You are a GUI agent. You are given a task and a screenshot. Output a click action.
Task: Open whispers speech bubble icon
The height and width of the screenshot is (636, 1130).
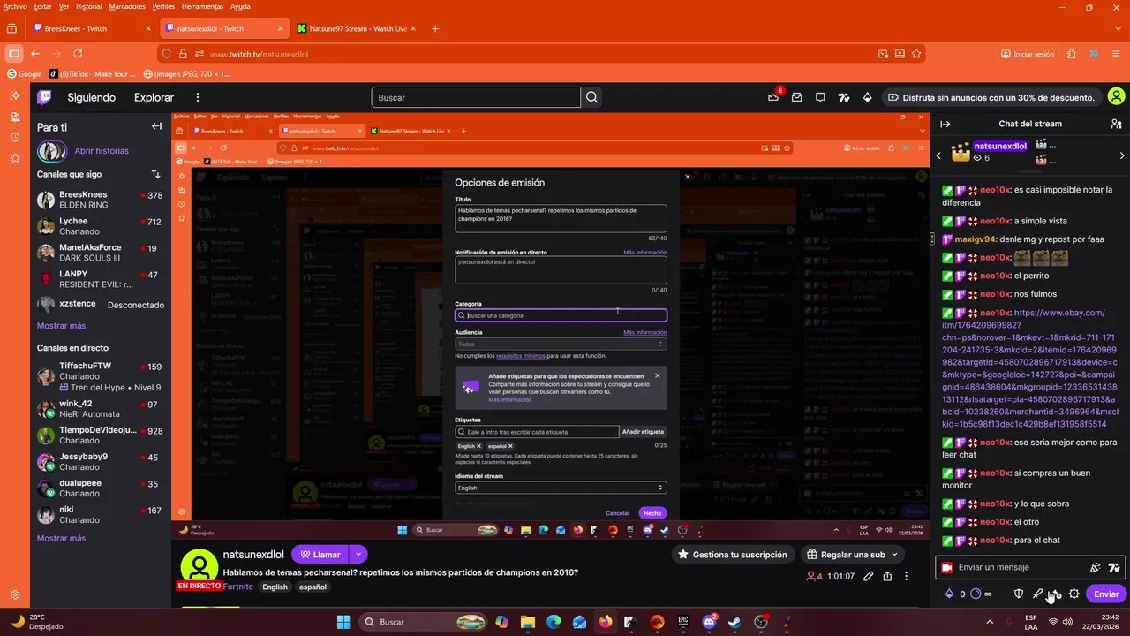[820, 97]
